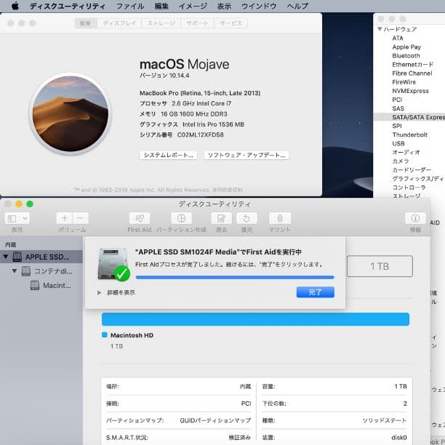Select ATA in system report sidebar
Image resolution: width=445 pixels, height=445 pixels.
pyautogui.click(x=397, y=38)
